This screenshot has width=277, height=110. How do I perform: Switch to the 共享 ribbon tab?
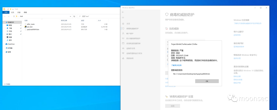tap(19, 12)
